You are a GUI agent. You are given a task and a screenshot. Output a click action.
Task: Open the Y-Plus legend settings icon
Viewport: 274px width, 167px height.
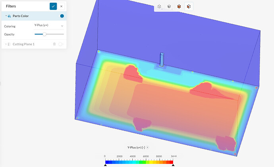[x=147, y=148]
